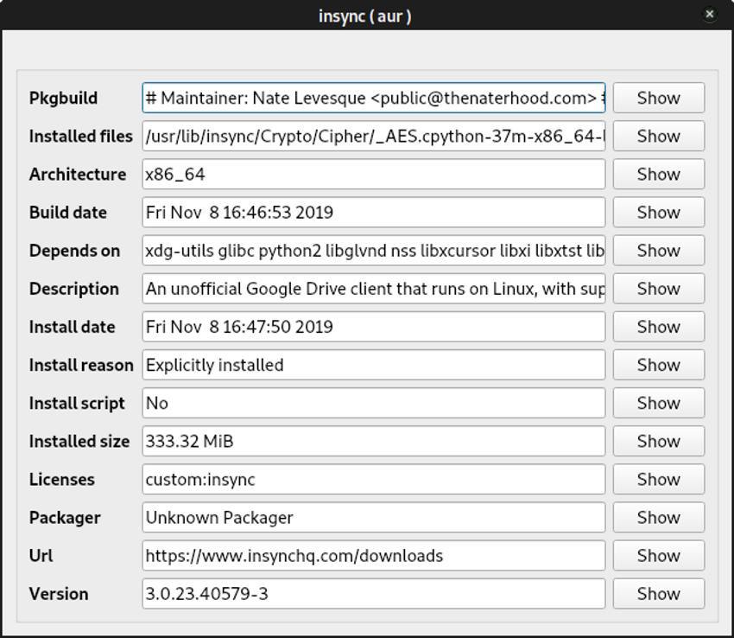Click Show next to Version
The height and width of the screenshot is (638, 734).
click(658, 594)
